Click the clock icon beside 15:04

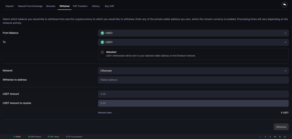tap(14, 137)
